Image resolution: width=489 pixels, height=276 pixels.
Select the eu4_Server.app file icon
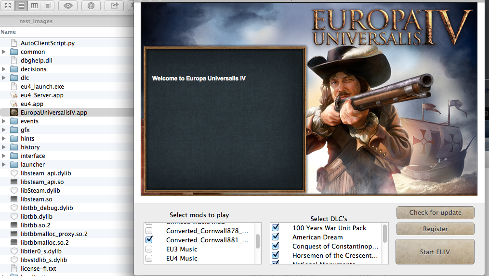(14, 95)
